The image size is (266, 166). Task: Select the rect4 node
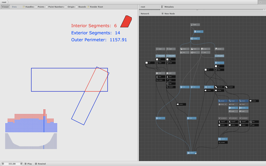[150, 63]
